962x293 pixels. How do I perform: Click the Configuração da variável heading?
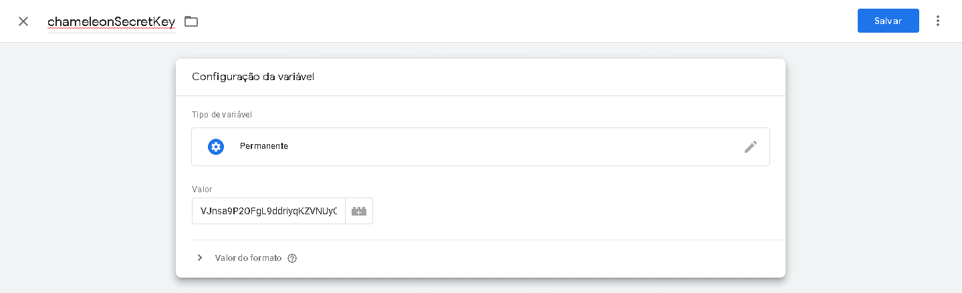(253, 77)
